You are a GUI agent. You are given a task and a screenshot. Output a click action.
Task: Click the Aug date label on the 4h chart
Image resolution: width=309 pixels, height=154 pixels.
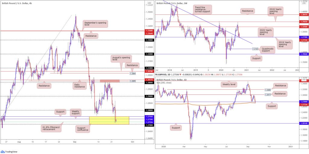tap(19, 141)
